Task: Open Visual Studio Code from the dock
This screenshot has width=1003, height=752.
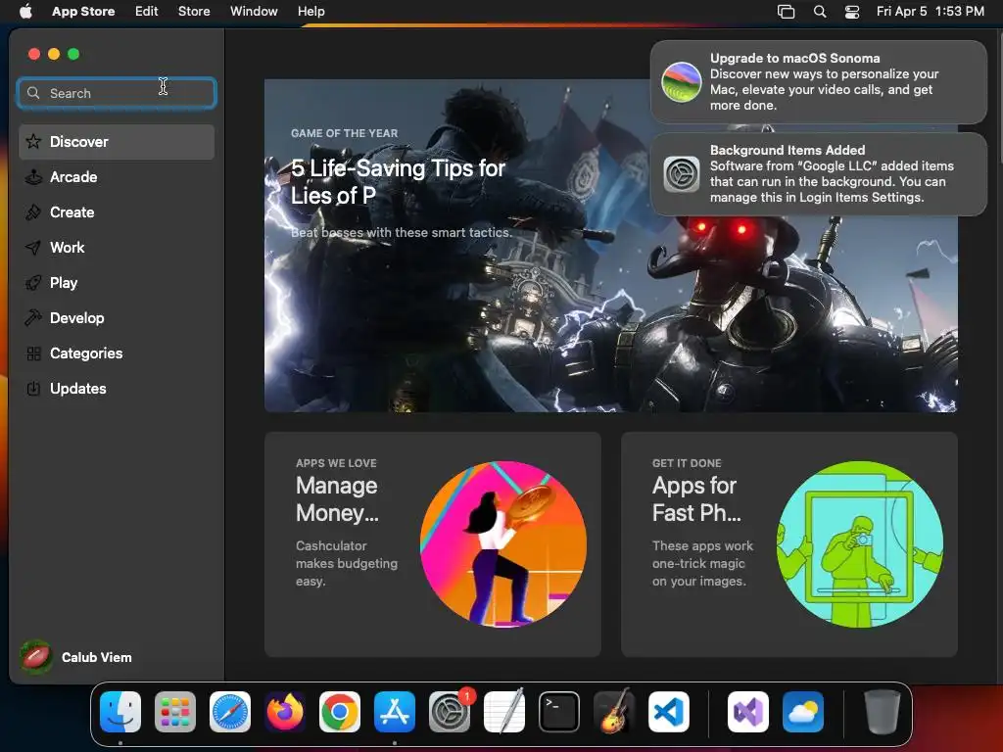Action: click(x=669, y=712)
